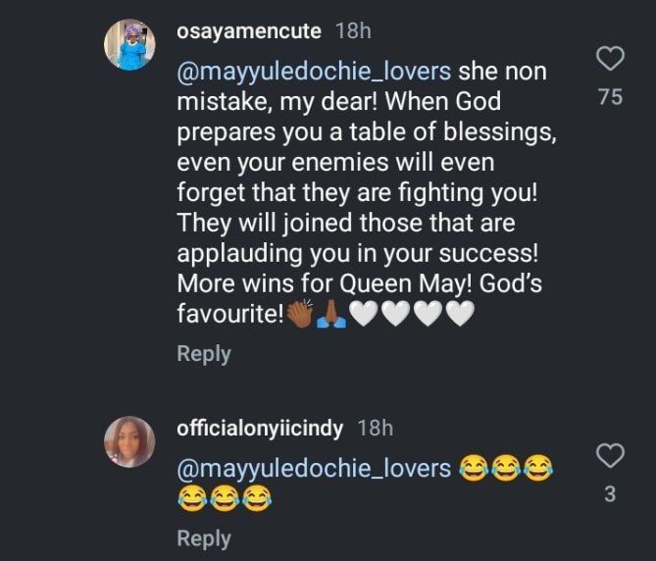Reply to officialonyiicindy's comment
The image size is (656, 561).
[x=203, y=538]
